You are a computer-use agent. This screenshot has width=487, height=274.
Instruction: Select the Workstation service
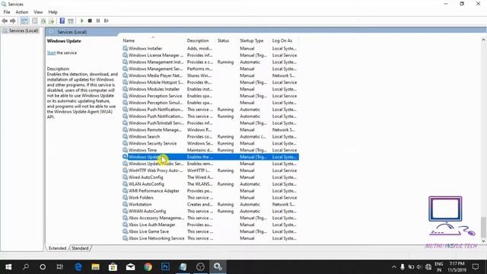click(210, 205)
